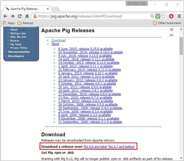Open 25 April, 2012 release 0.10.0 link
Image resolution: width=184 pixels, height=161 pixels.
[x=86, y=77]
